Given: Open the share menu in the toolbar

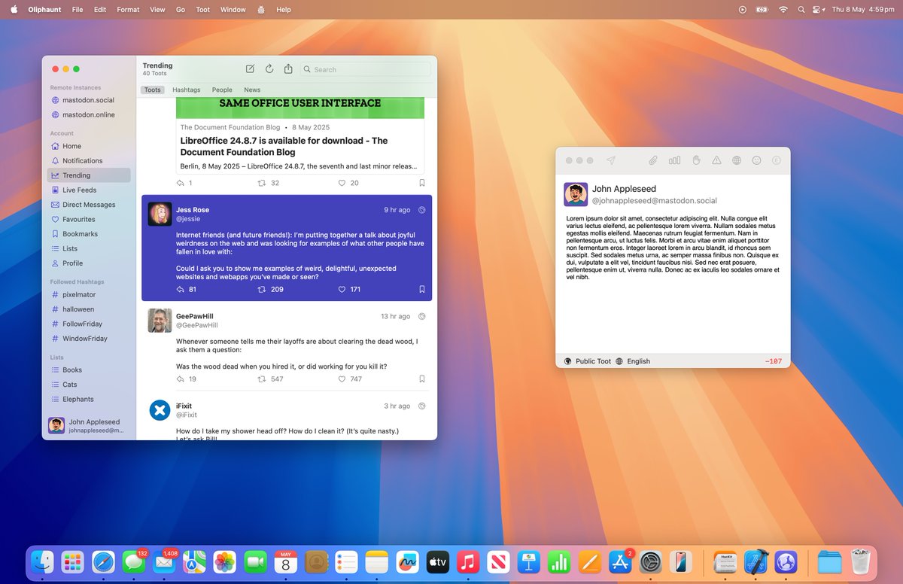Looking at the screenshot, I should [287, 68].
